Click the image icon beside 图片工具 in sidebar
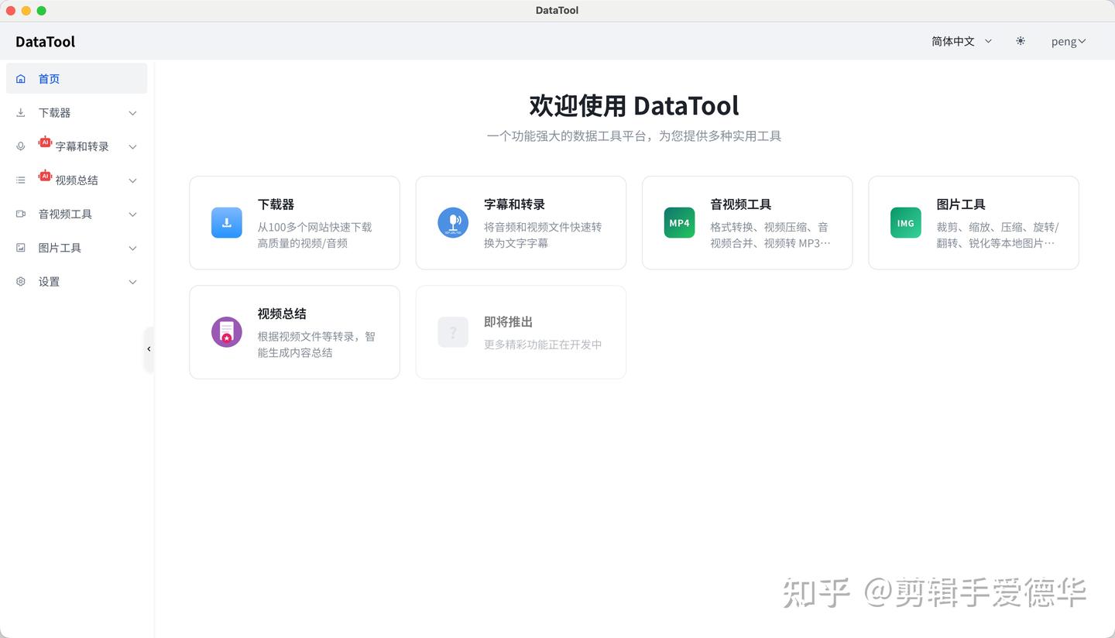This screenshot has width=1115, height=638. [21, 248]
